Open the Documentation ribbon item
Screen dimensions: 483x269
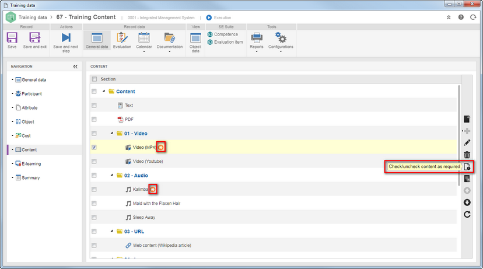coord(170,40)
